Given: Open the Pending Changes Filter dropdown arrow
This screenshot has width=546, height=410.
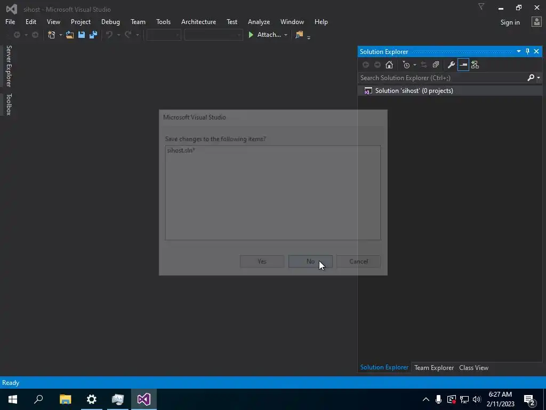Looking at the screenshot, I should [414, 65].
